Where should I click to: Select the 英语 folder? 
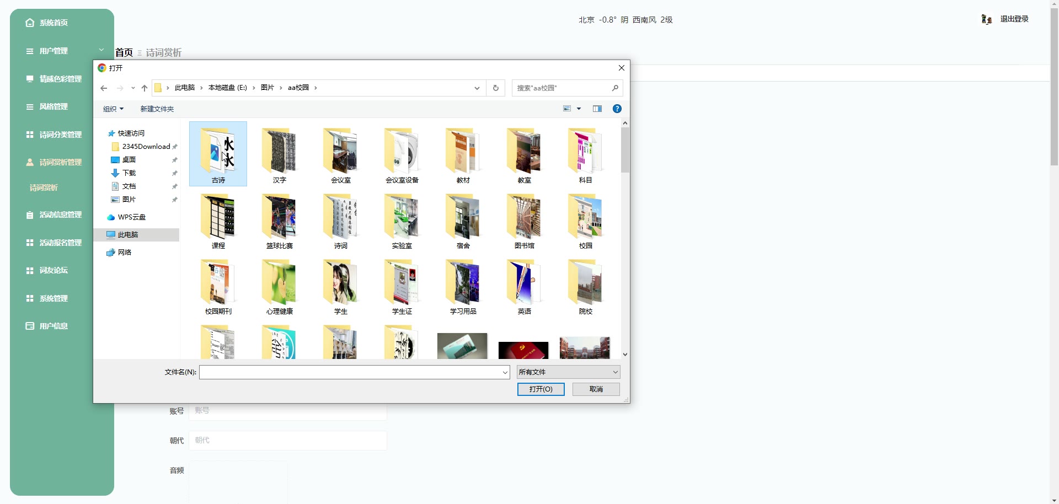coord(524,285)
